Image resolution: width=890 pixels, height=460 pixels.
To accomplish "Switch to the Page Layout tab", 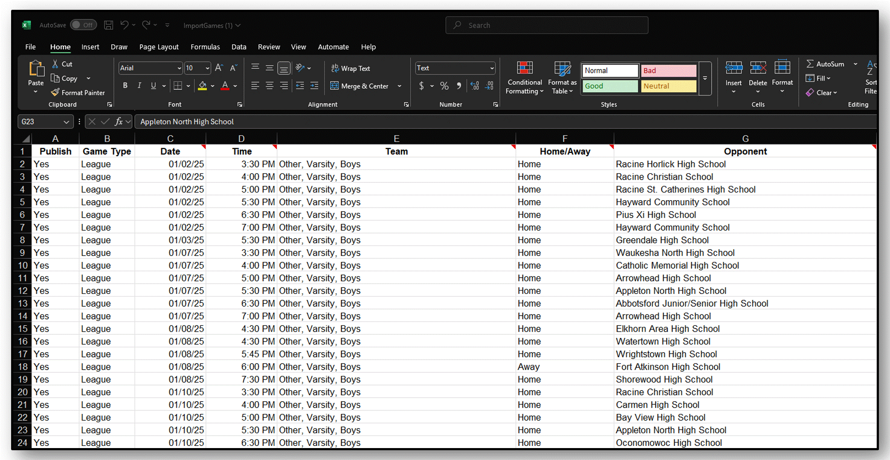I will 159,47.
